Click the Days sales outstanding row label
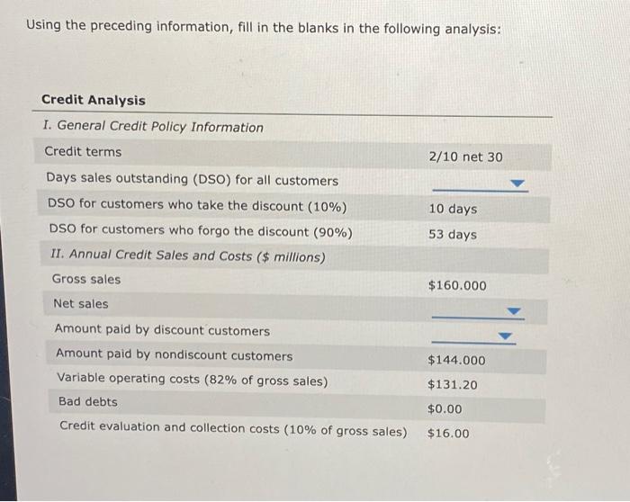Screen dimensions: 630x502 coord(192,180)
